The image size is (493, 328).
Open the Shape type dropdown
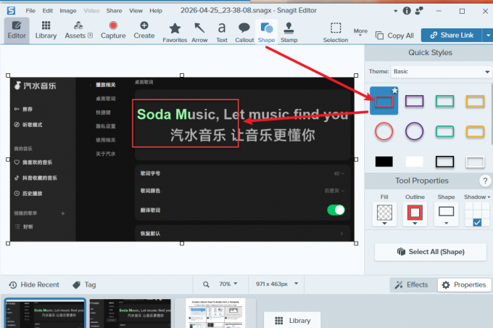point(446,215)
